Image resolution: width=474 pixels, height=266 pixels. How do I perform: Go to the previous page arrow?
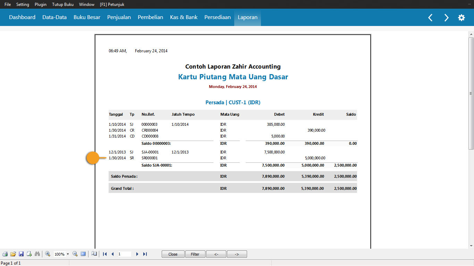click(x=112, y=254)
